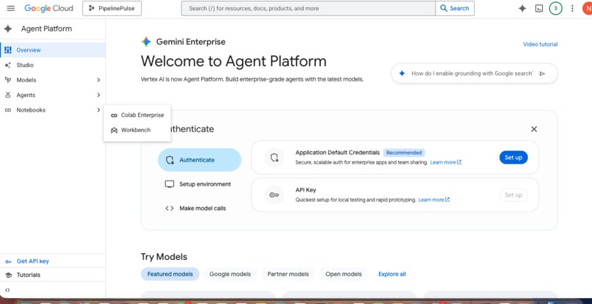The height and width of the screenshot is (304, 592).
Task: Open Learn more for Application Default Credentials
Action: point(446,162)
